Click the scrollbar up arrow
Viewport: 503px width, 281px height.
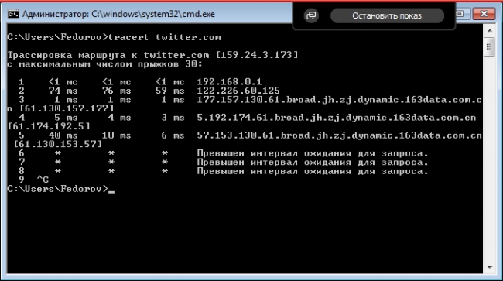coord(490,30)
